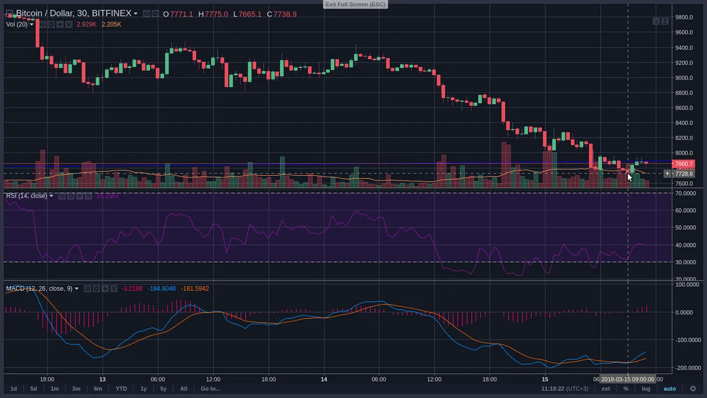Image resolution: width=707 pixels, height=398 pixels.
Task: Click the Open value 7771.1
Action: (181, 14)
